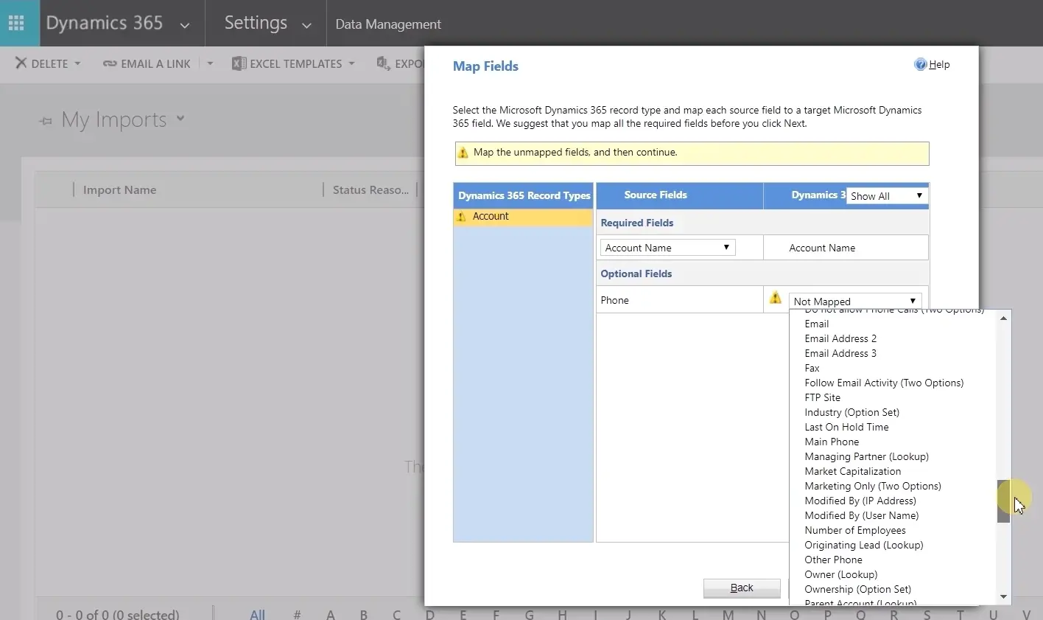Select Ownership (Option Set)

[x=857, y=589]
